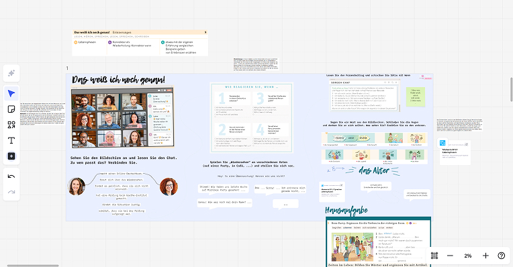Screen dimensions: 513x267
Task: Select the 'Lesen Sie den Forumsbeitrag' instruction
Action: [x=368, y=76]
